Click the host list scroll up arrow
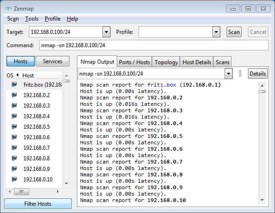This screenshot has height=213, width=275. coord(66,76)
